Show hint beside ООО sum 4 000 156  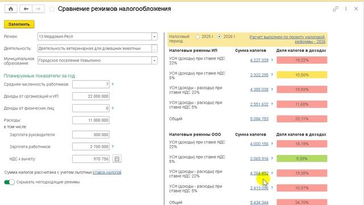click(272, 144)
